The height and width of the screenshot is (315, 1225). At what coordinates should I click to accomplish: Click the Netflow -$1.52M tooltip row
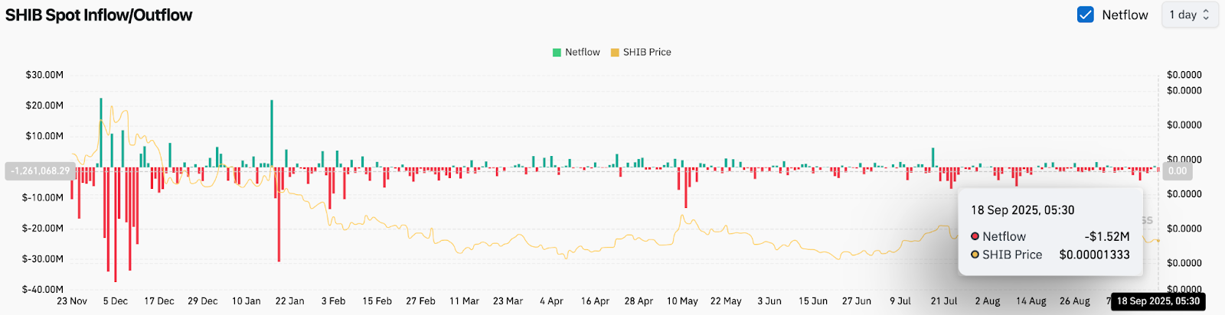(1050, 236)
